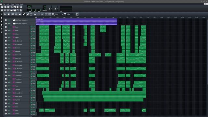The image size is (208, 117).
Task: Open the 50% zoom dropdown
Action: pos(59,14)
